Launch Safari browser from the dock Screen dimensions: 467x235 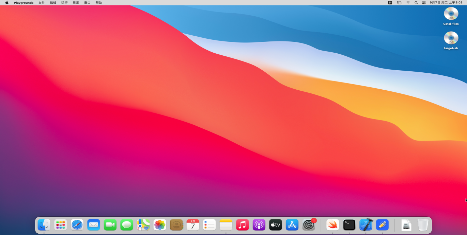point(77,225)
